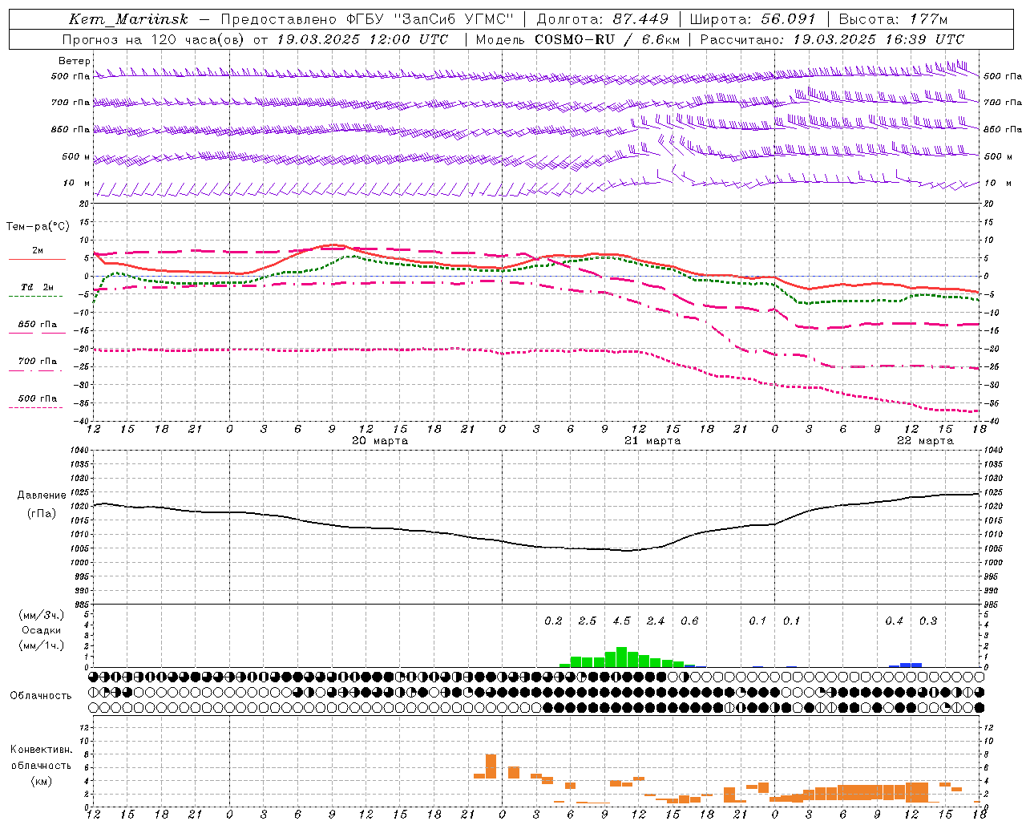Image resolution: width=1026 pixels, height=821 pixels.
Task: Click the "Td 2м" dew point legend entry
Action: click(37, 287)
